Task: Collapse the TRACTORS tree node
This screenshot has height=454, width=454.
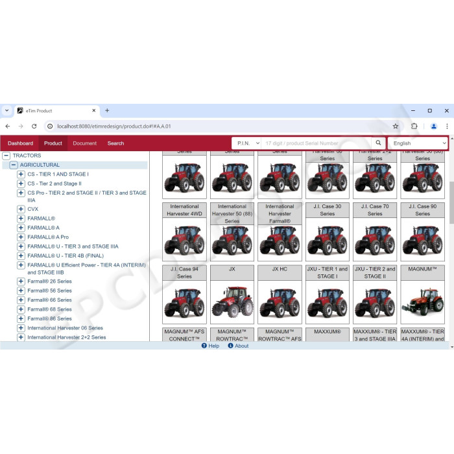Action: (x=6, y=156)
